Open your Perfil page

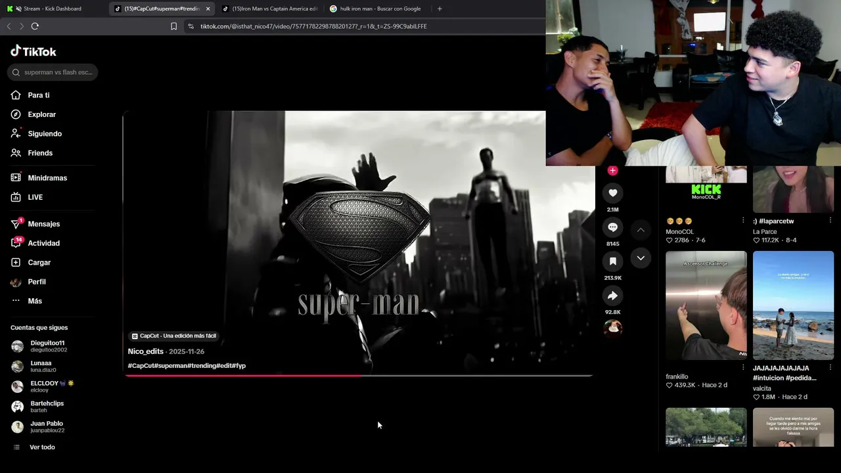point(28,282)
